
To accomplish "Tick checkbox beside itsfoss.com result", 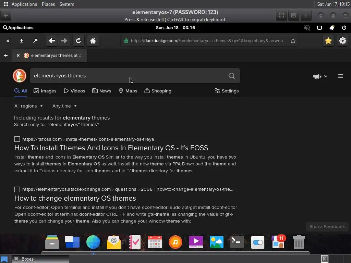I will point(17,139).
